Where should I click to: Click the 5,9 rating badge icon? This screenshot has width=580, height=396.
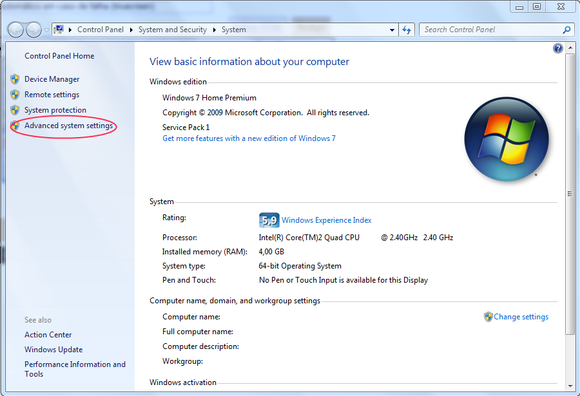click(x=269, y=220)
